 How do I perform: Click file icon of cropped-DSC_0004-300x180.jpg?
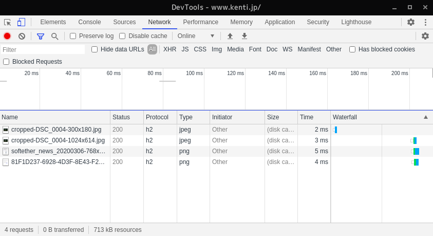tap(6, 130)
